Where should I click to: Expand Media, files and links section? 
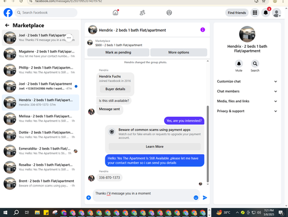coord(247,101)
